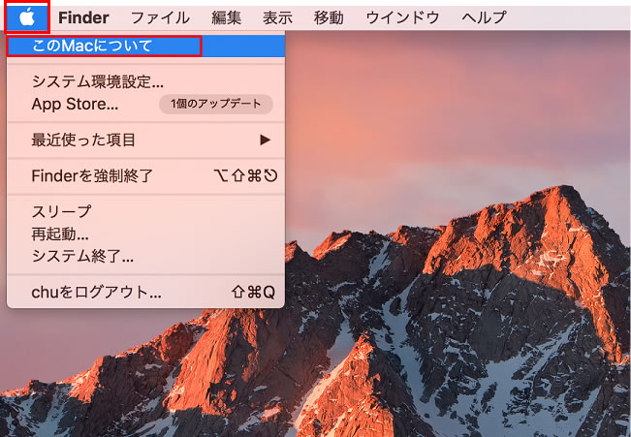This screenshot has width=631, height=437.
Task: Open the Apple logo menu
Action: click(x=27, y=17)
